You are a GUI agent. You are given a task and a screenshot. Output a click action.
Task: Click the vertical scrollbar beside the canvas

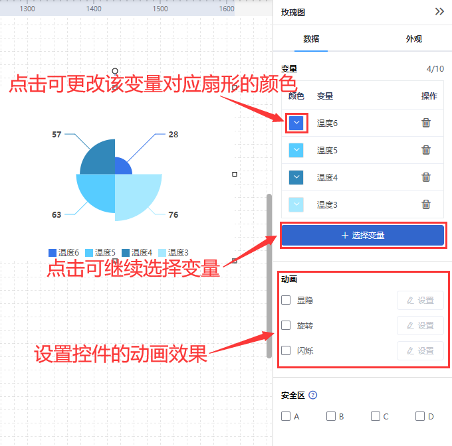coord(269,276)
